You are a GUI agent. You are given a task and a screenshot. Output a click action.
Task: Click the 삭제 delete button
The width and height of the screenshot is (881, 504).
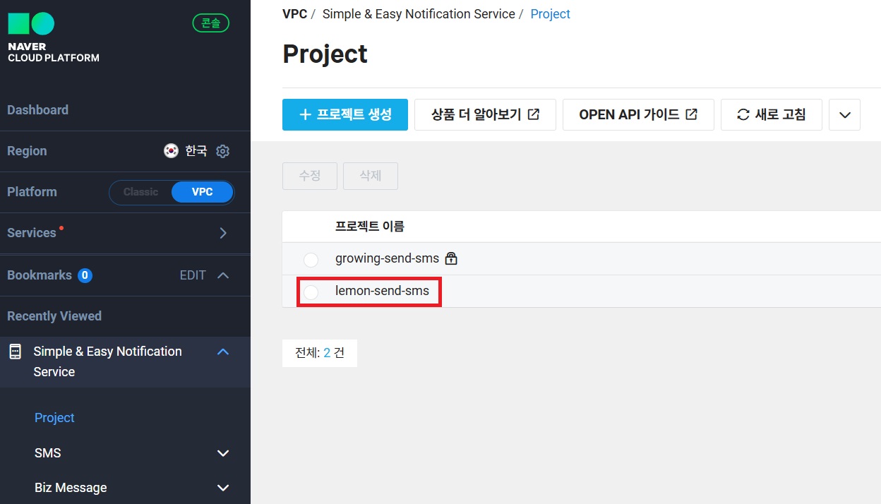(371, 176)
